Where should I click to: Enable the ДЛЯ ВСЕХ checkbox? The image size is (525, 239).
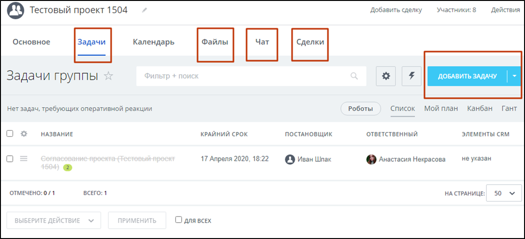point(178,220)
